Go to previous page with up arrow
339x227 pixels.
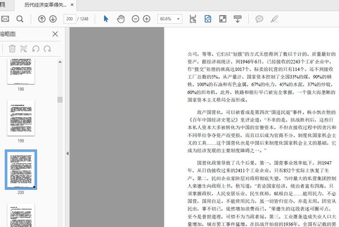coord(41,19)
